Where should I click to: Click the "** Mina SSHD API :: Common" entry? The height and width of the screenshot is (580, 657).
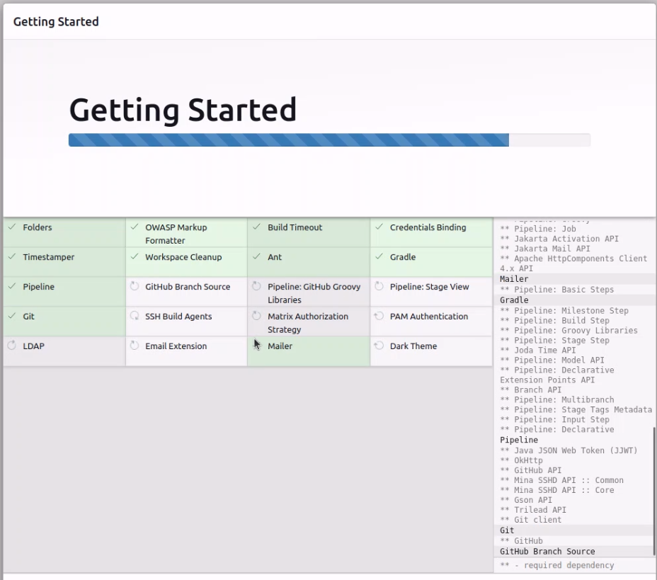point(561,480)
